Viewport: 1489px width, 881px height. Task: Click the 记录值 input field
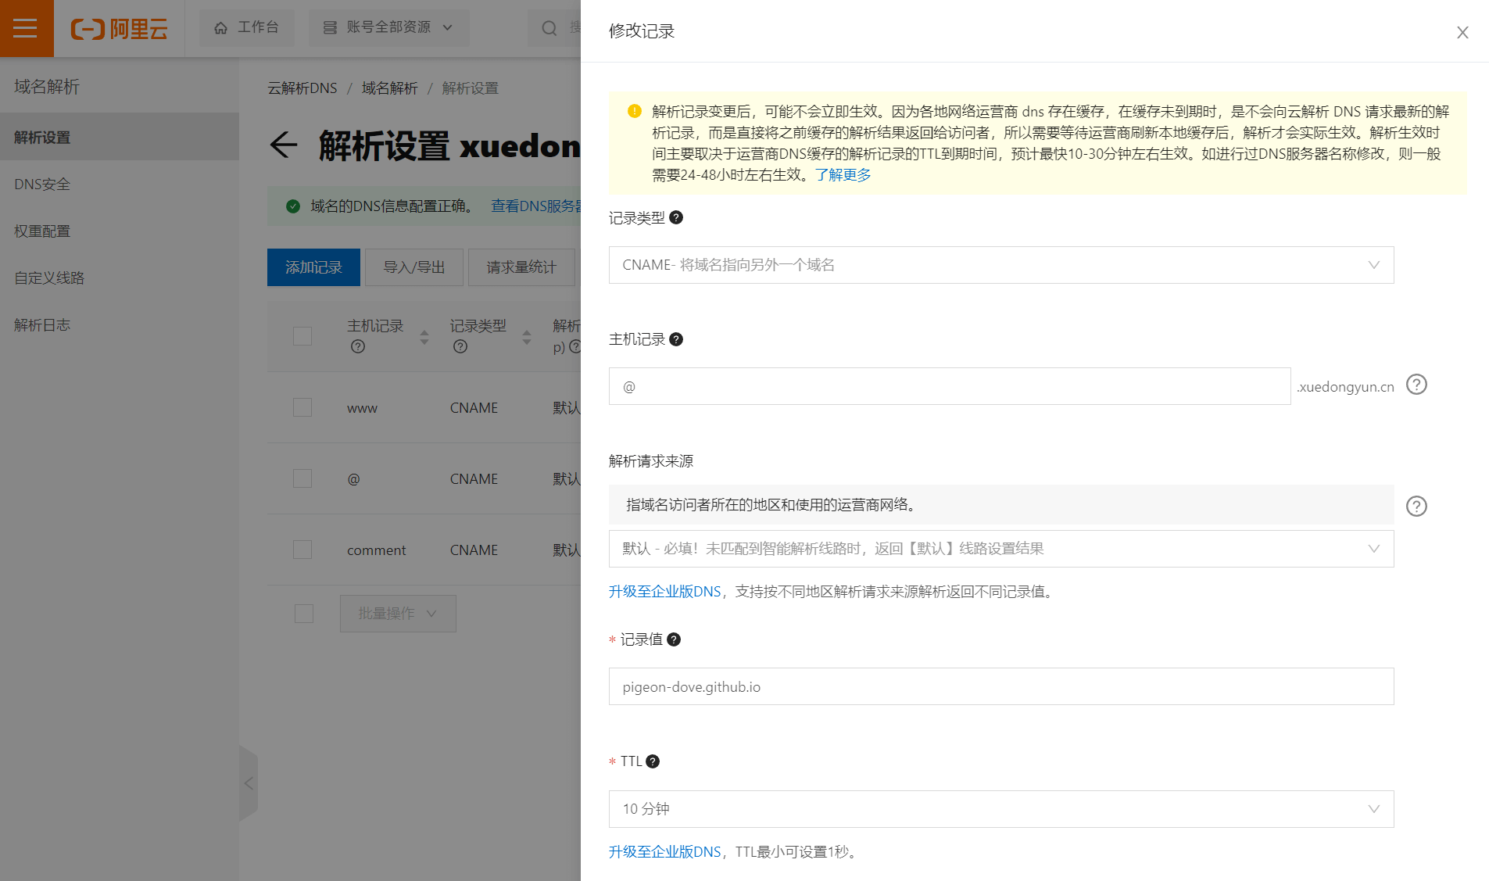pyautogui.click(x=1000, y=686)
